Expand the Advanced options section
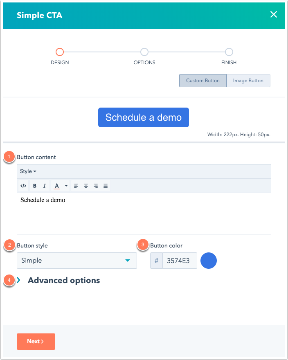The width and height of the screenshot is (288, 360). pyautogui.click(x=63, y=280)
